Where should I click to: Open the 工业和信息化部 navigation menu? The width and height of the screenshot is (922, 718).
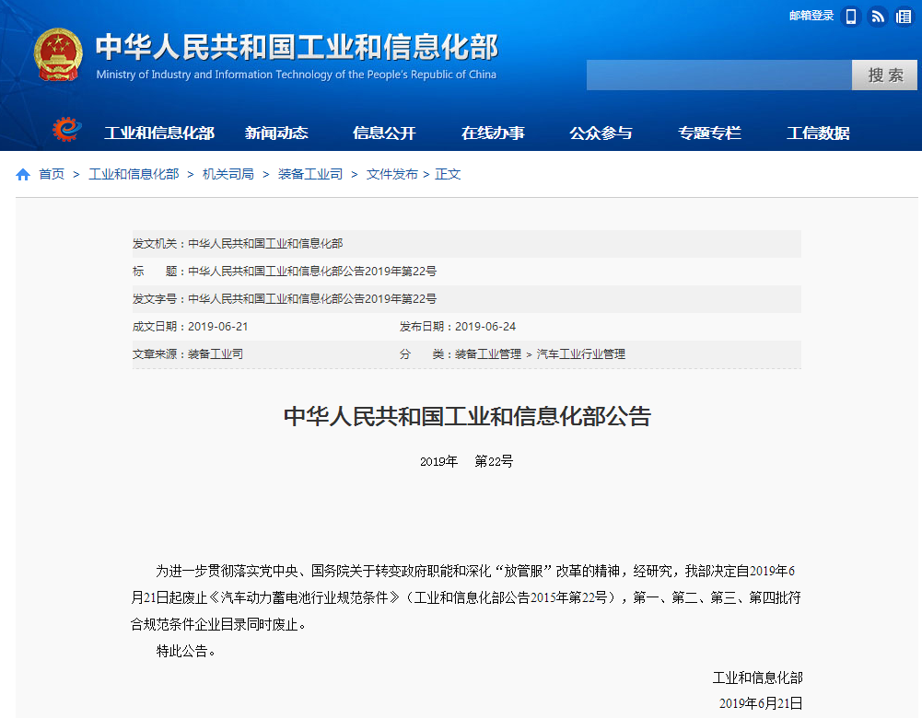[x=158, y=133]
